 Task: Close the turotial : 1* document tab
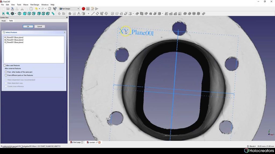coord(99,143)
